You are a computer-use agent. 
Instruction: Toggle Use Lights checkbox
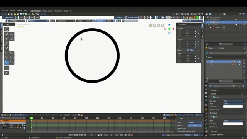coord(178,129)
